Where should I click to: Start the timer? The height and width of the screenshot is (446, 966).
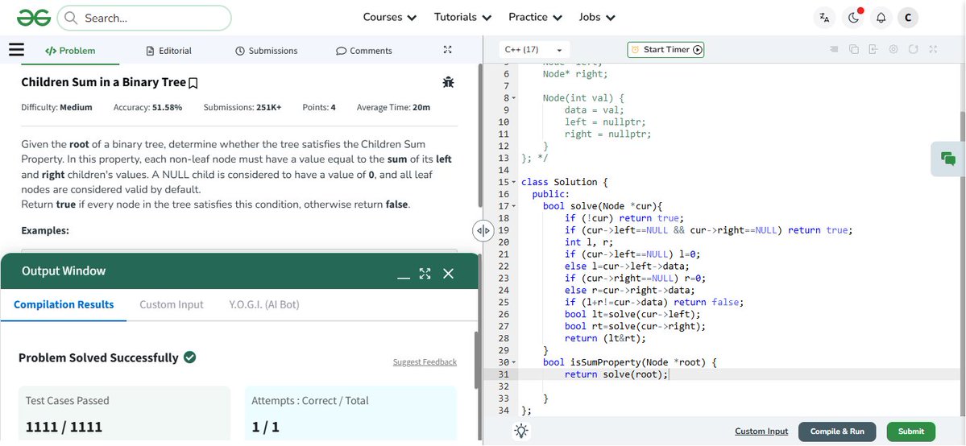(665, 50)
